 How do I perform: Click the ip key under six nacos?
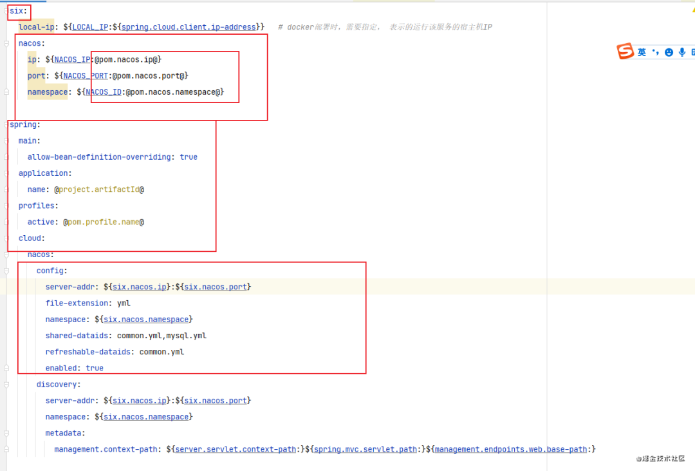[x=32, y=59]
